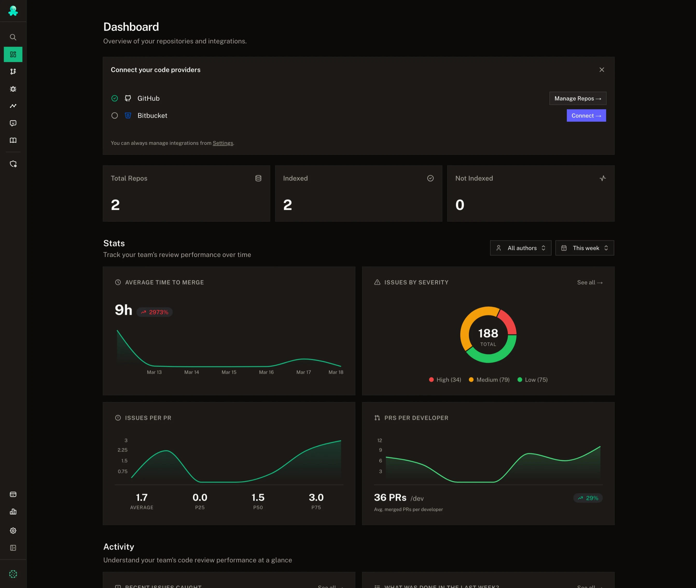This screenshot has height=588, width=696.
Task: Open the analytics trend line icon
Action: click(x=13, y=106)
